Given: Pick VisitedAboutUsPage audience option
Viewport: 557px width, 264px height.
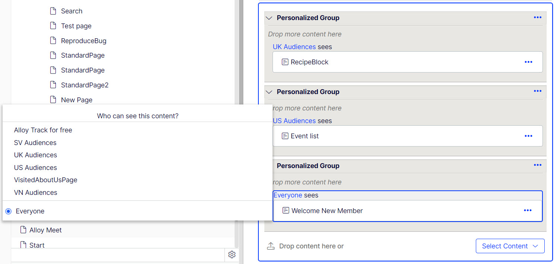Looking at the screenshot, I should click(x=46, y=180).
